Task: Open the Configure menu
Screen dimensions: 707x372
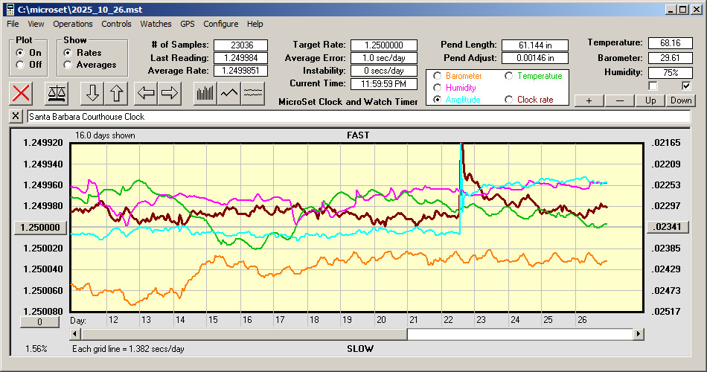Action: [x=221, y=24]
